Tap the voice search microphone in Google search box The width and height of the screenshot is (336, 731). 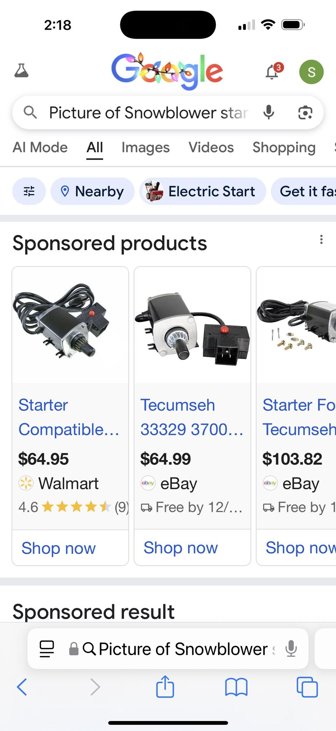coord(269,112)
